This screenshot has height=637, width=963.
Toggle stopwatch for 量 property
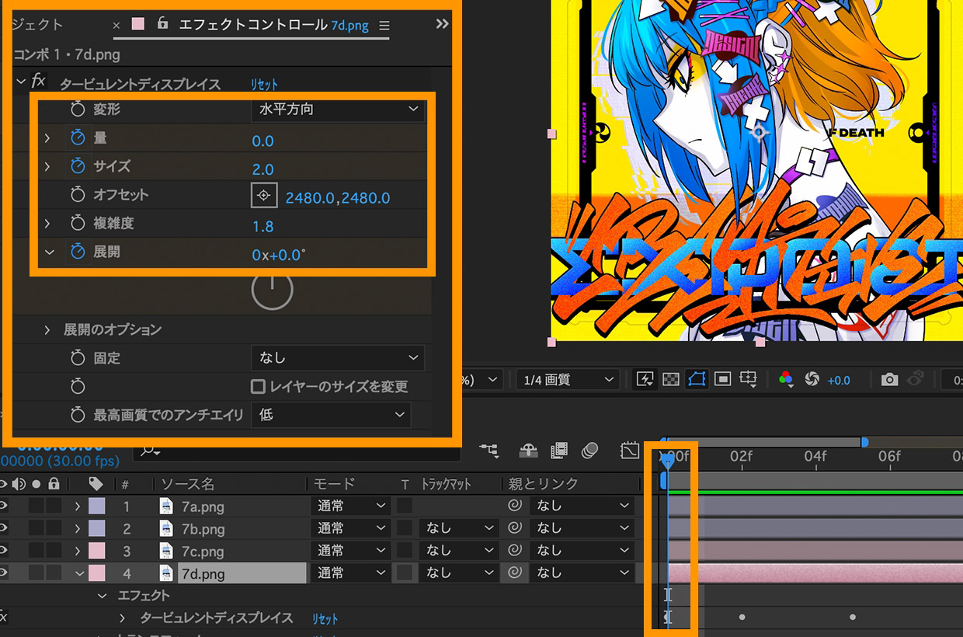tap(77, 138)
